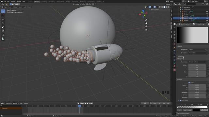The height and width of the screenshot is (117, 209).
Task: Open the Scene properties tab icon
Action: [174, 41]
